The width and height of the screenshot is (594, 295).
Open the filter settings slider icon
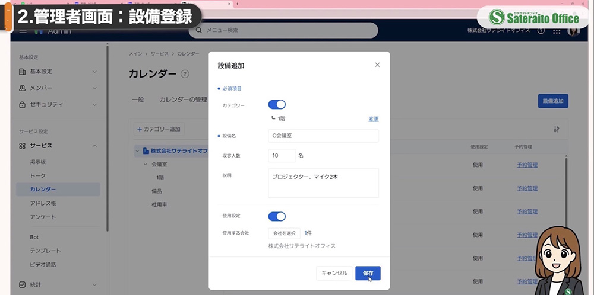coord(556,129)
